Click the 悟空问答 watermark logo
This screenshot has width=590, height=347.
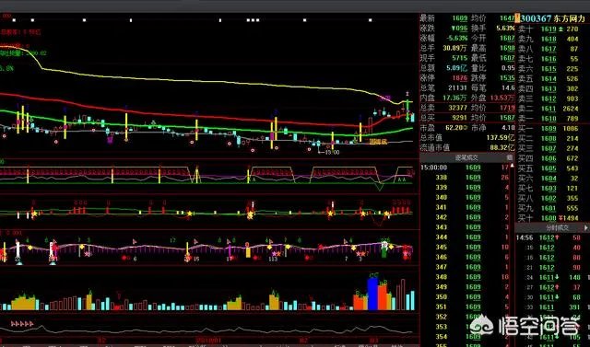(x=525, y=326)
